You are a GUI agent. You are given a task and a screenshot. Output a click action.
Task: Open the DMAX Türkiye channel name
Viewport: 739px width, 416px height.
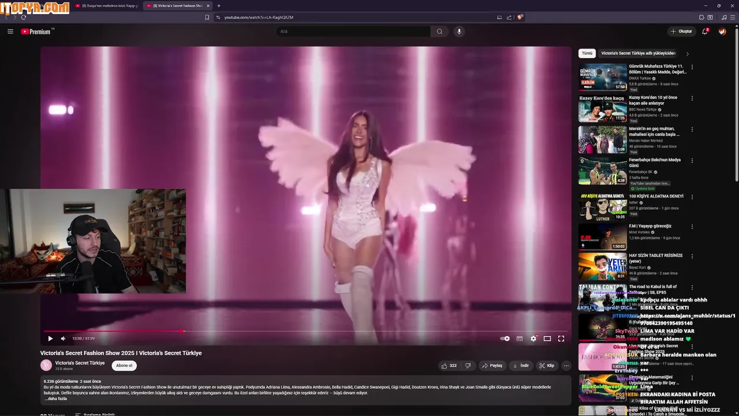[x=640, y=78]
